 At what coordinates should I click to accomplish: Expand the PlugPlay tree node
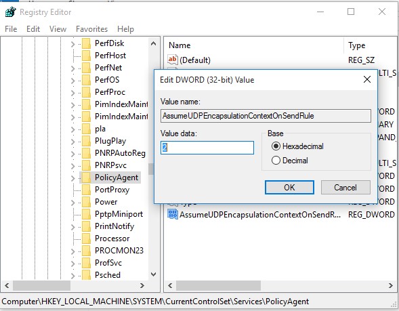tap(72, 142)
